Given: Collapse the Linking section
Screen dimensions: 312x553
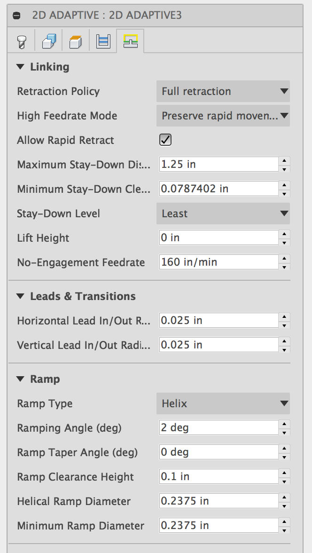Looking at the screenshot, I should tap(20, 67).
